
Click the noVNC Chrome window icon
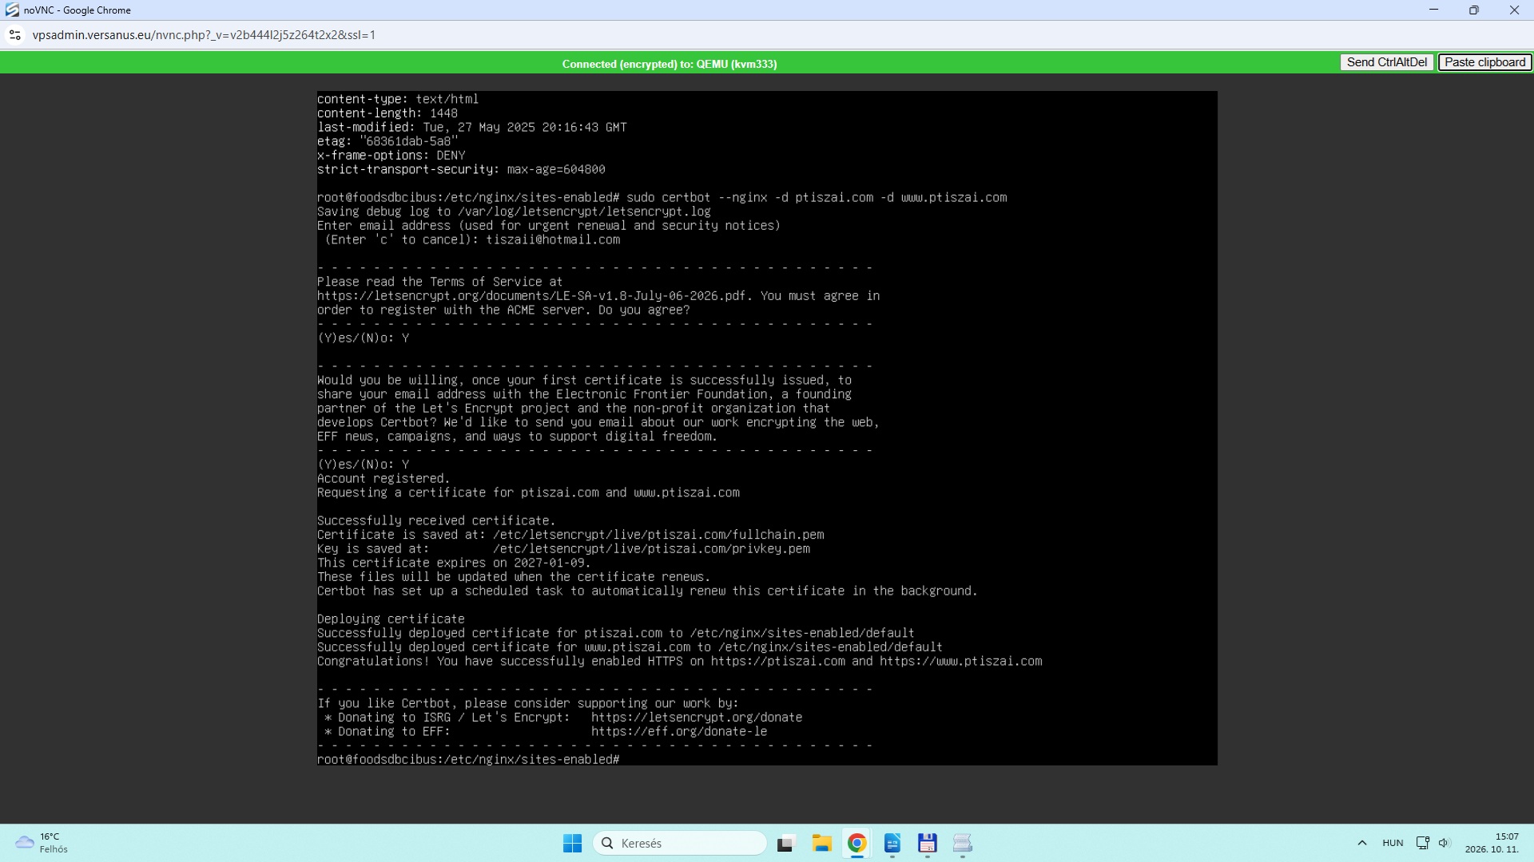click(12, 10)
